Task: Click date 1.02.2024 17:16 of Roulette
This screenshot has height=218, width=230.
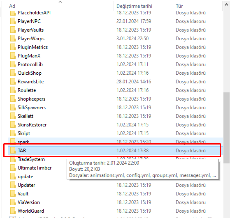Action: [x=132, y=90]
